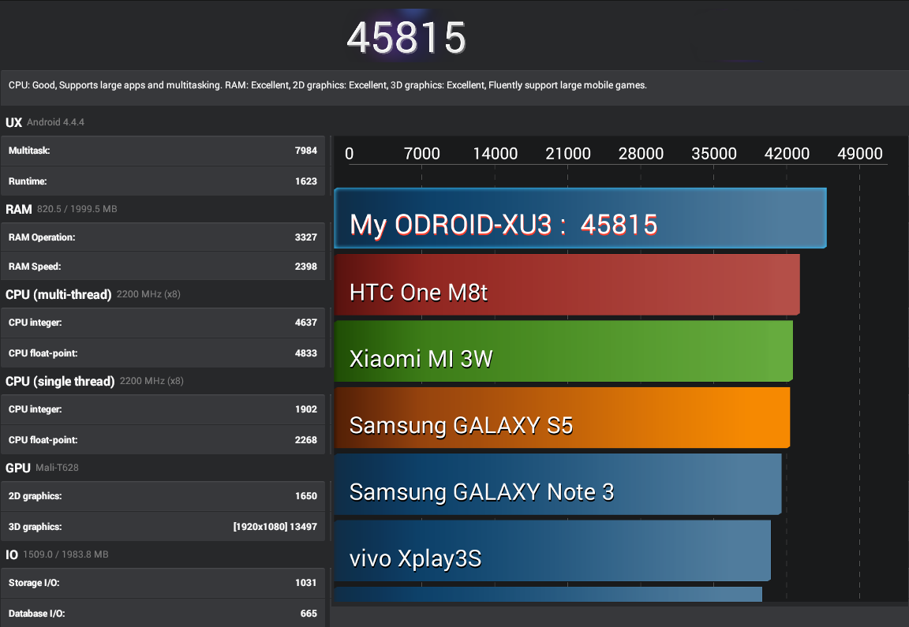
Task: Select the Xiaomi MI 3W bar
Action: click(563, 351)
